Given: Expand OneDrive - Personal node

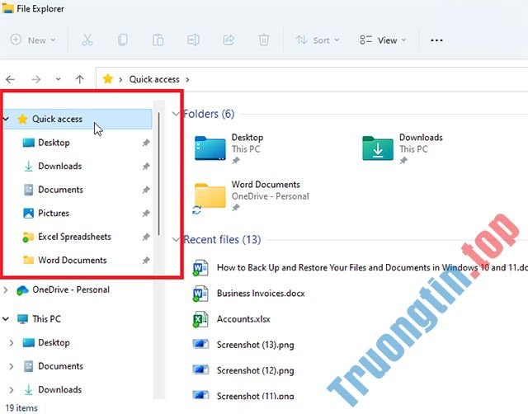Looking at the screenshot, I should click(x=6, y=289).
